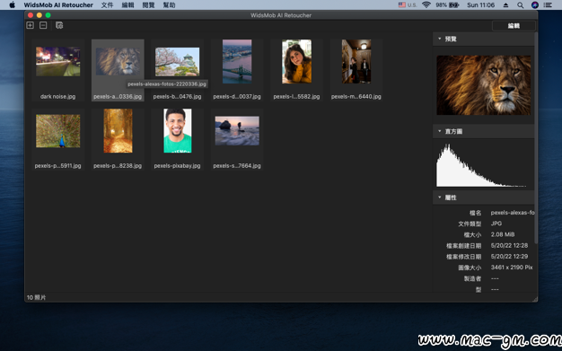Click the add photos plus icon
This screenshot has width=562, height=351.
point(31,25)
